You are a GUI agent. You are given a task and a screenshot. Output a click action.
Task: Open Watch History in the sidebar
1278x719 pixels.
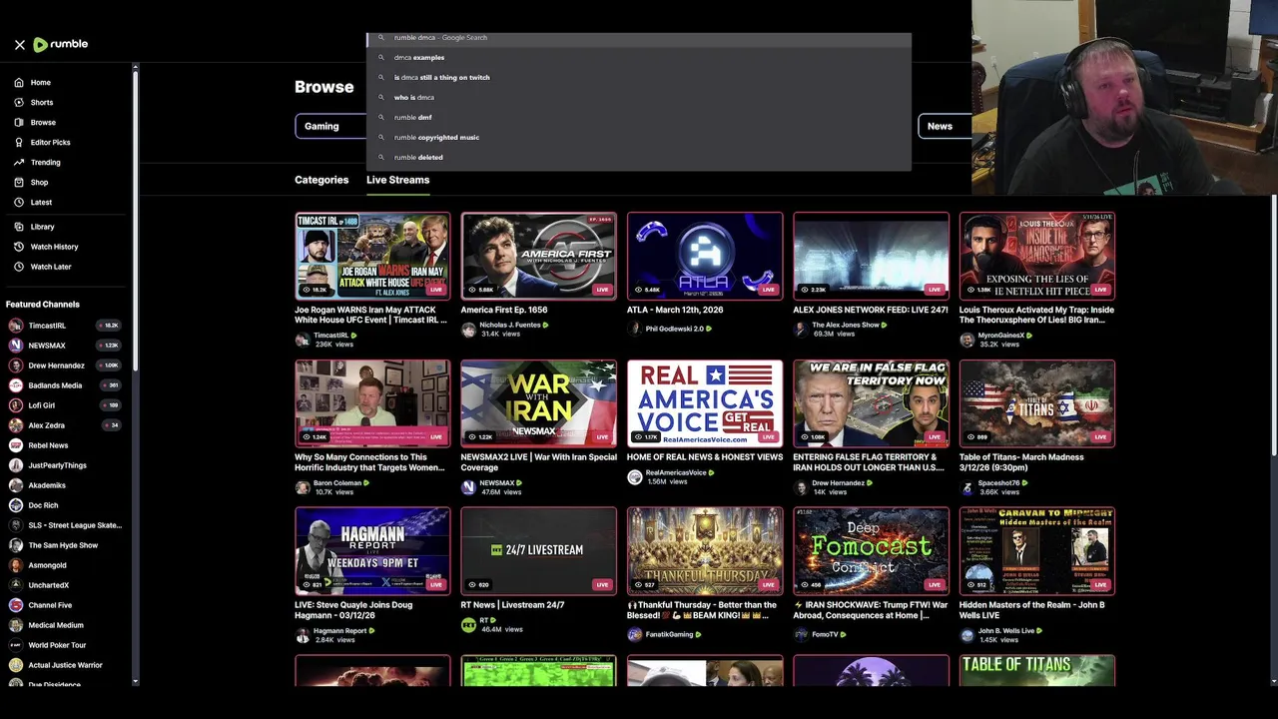point(54,247)
